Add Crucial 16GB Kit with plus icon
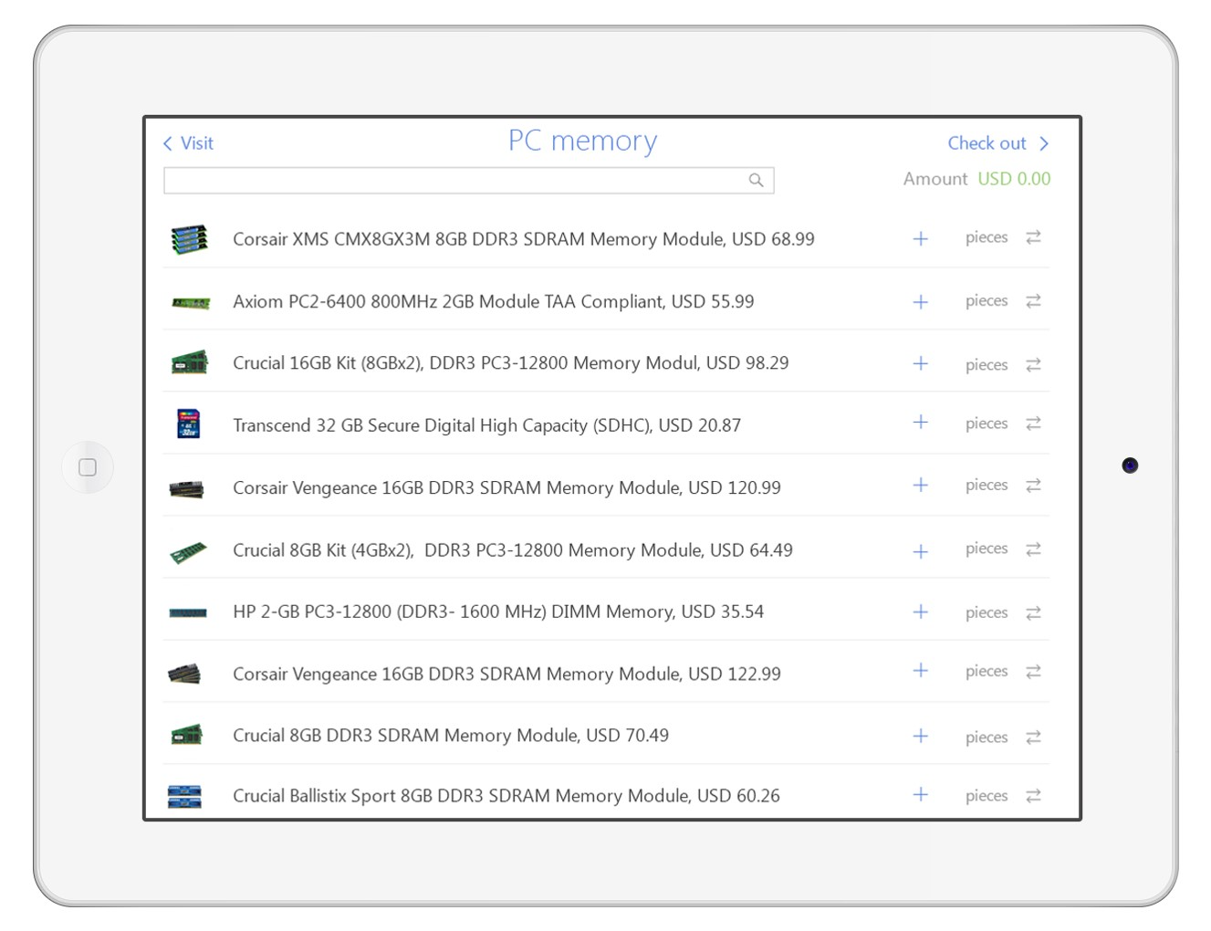Viewport: 1211px width, 931px height. coord(920,363)
